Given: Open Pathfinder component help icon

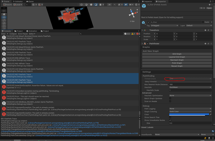Looking at the screenshot, I should click(205, 44).
